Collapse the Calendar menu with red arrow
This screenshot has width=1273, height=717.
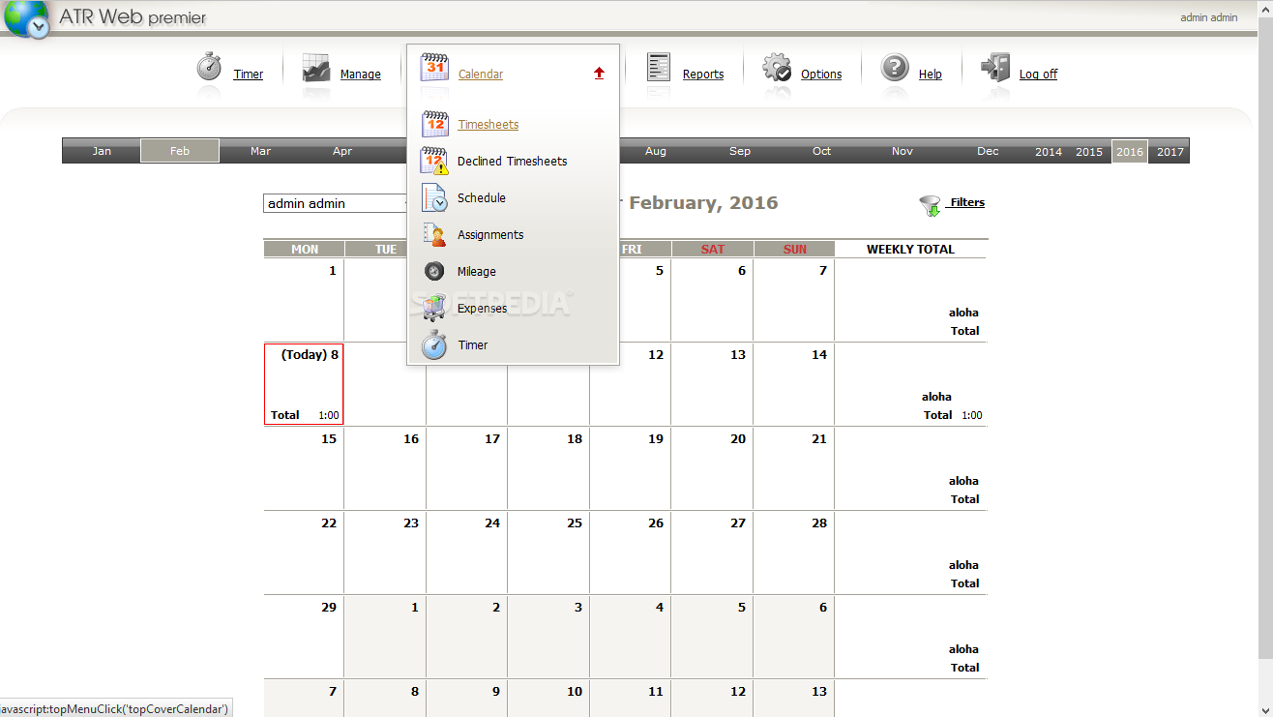click(599, 74)
